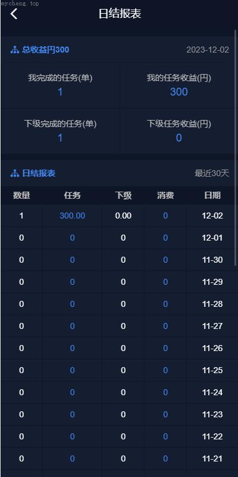Screen dimensions: 238x477
Task: Select the 2023-12-02 date label
Action: [208, 50]
